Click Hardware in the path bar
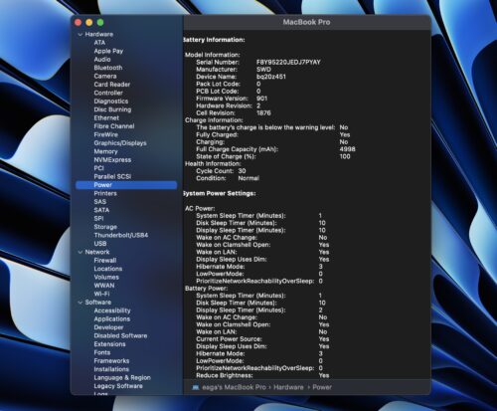The width and height of the screenshot is (497, 411). [x=288, y=387]
